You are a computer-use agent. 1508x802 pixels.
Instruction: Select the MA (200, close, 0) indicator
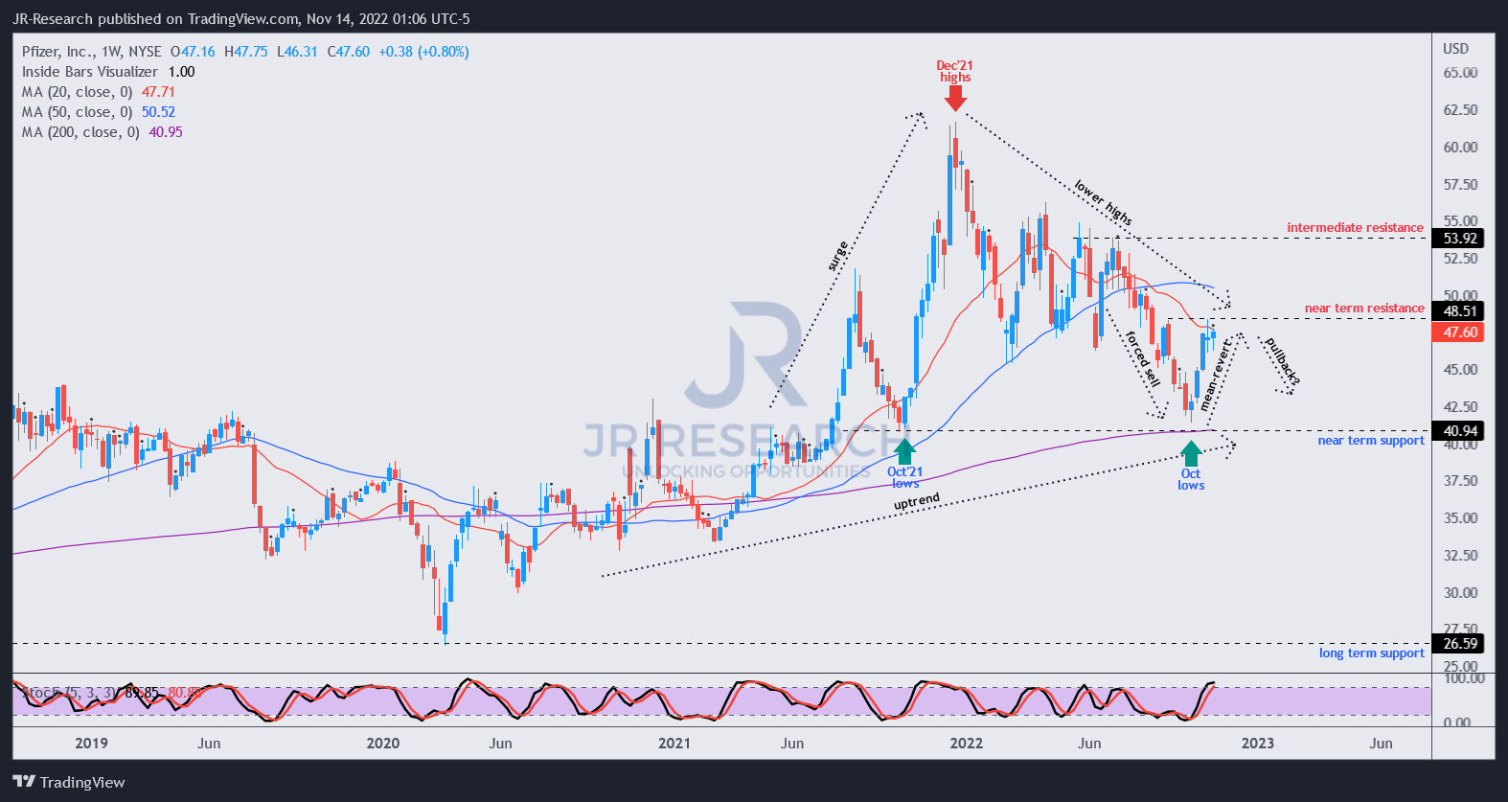81,132
